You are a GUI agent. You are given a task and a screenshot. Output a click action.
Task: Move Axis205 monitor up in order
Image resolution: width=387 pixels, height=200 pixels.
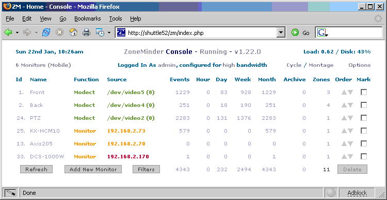click(344, 143)
